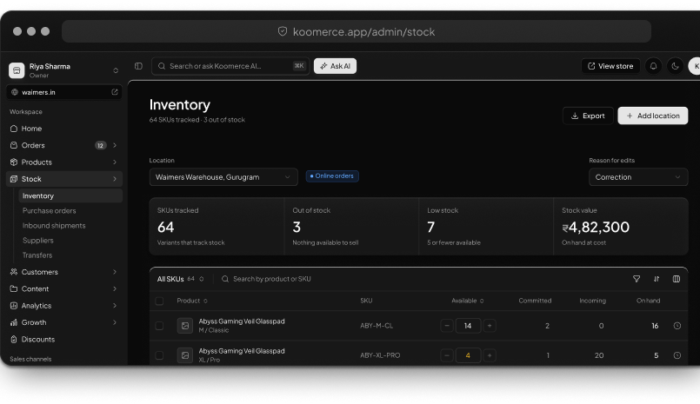The image size is (700, 404).
Task: Increase available stock for ABY-M-CL
Action: click(490, 326)
